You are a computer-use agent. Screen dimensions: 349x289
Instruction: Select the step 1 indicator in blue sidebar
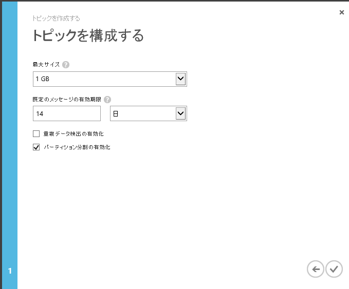(x=9, y=271)
